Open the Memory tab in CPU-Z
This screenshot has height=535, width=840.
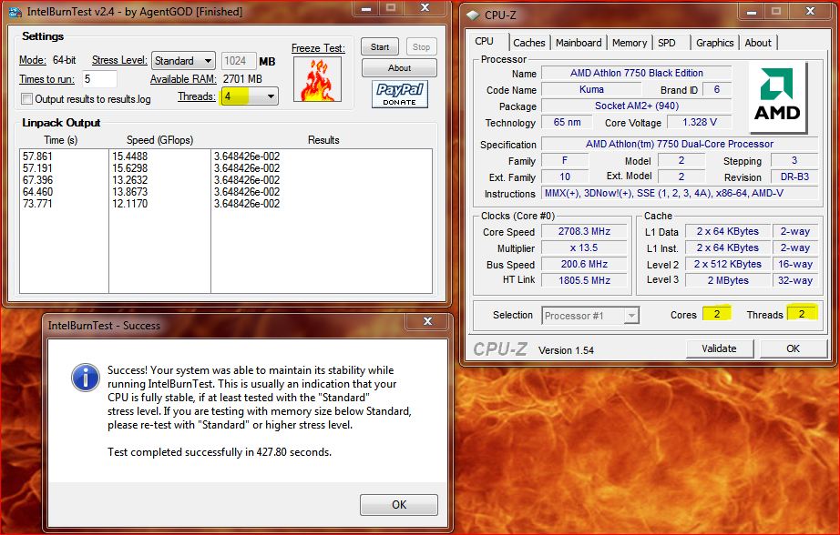pyautogui.click(x=630, y=43)
